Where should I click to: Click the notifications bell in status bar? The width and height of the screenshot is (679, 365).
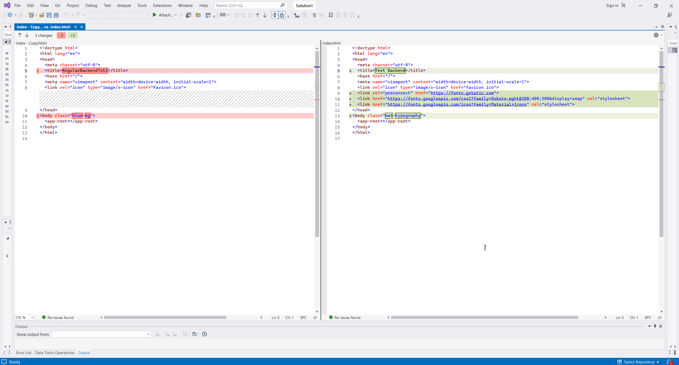click(669, 362)
